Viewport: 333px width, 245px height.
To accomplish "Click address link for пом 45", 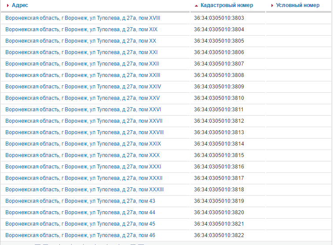I will pos(80,224).
